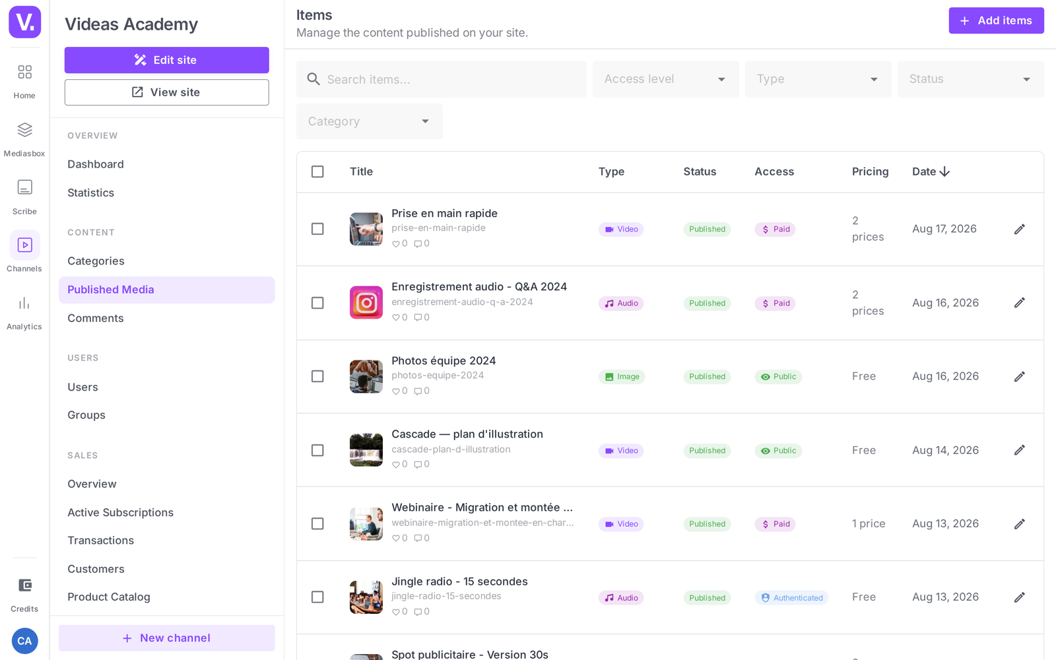Screen dimensions: 1056x660
Task: Click the Date sort arrow
Action: [x=944, y=172]
